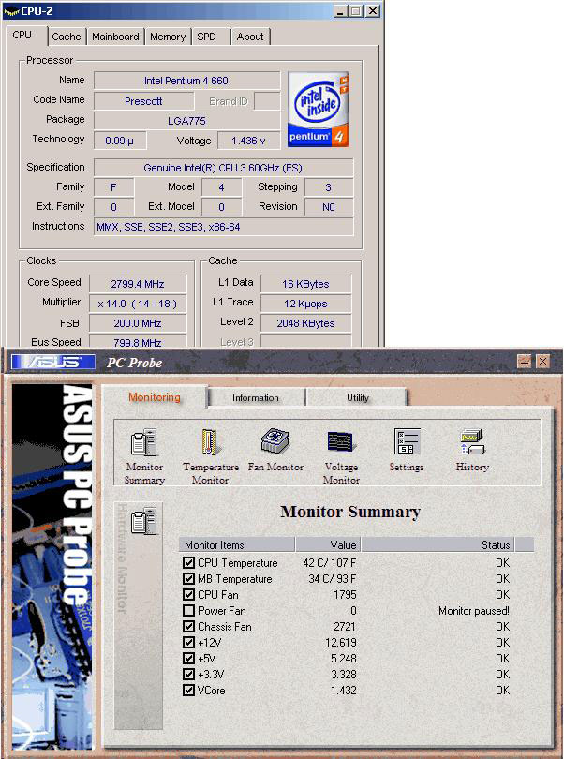Screen dimensions: 564x759
Task: Select the Monitoring tab in PC Probe
Action: 155,397
